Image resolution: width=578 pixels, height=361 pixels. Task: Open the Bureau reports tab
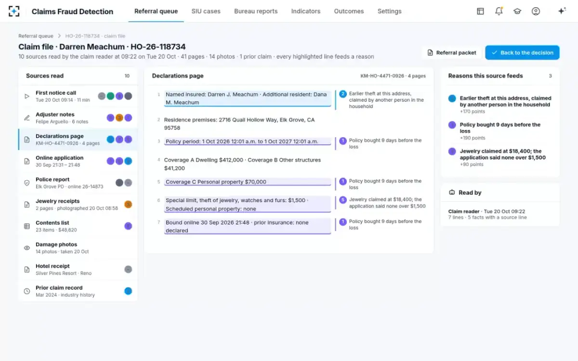pyautogui.click(x=256, y=11)
